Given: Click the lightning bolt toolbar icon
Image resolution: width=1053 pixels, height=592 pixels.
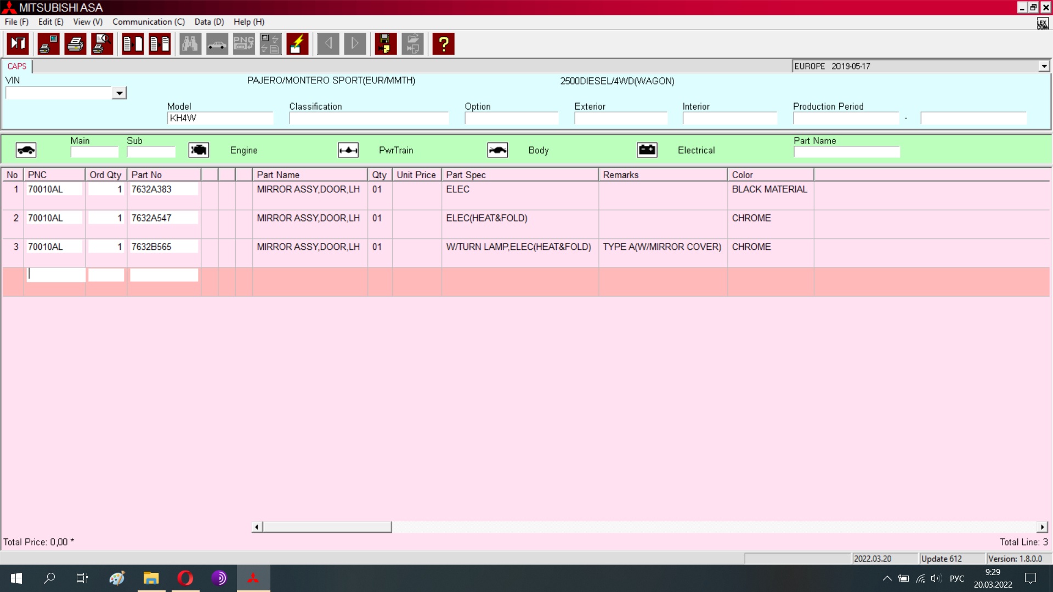Looking at the screenshot, I should 297,44.
